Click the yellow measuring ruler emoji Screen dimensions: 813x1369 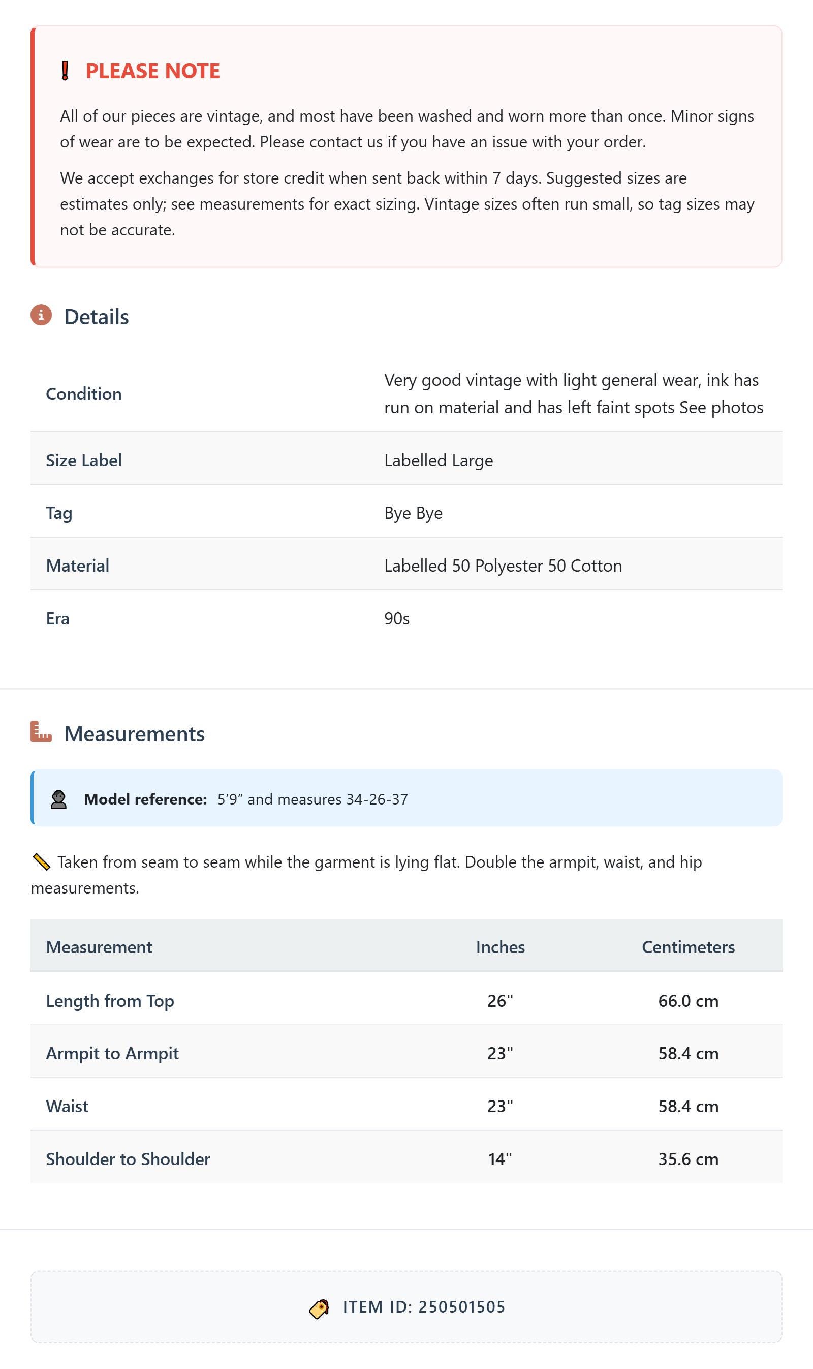tap(41, 862)
